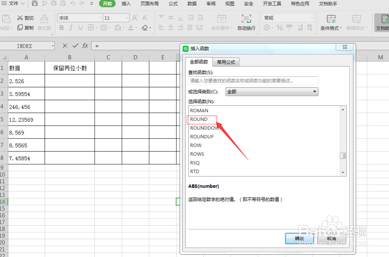The width and height of the screenshot is (389, 257).
Task: Click the Print icon in quick access toolbar
Action: pyautogui.click(x=54, y=3)
